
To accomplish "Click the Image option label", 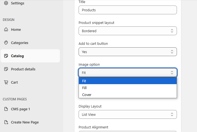I will tap(89, 65).
